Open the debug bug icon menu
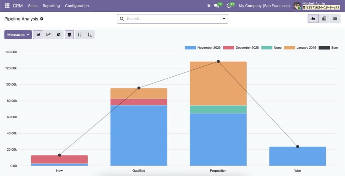 coord(209,6)
